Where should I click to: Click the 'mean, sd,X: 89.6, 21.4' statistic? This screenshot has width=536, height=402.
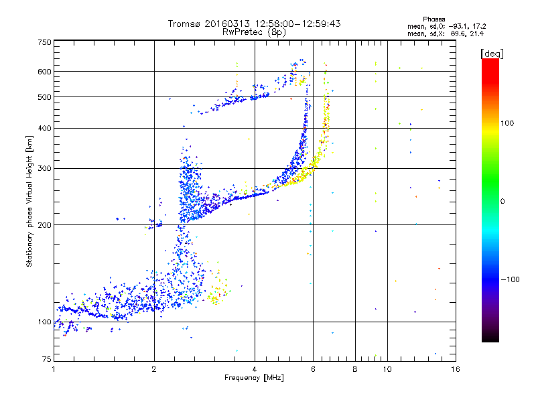pos(446,33)
